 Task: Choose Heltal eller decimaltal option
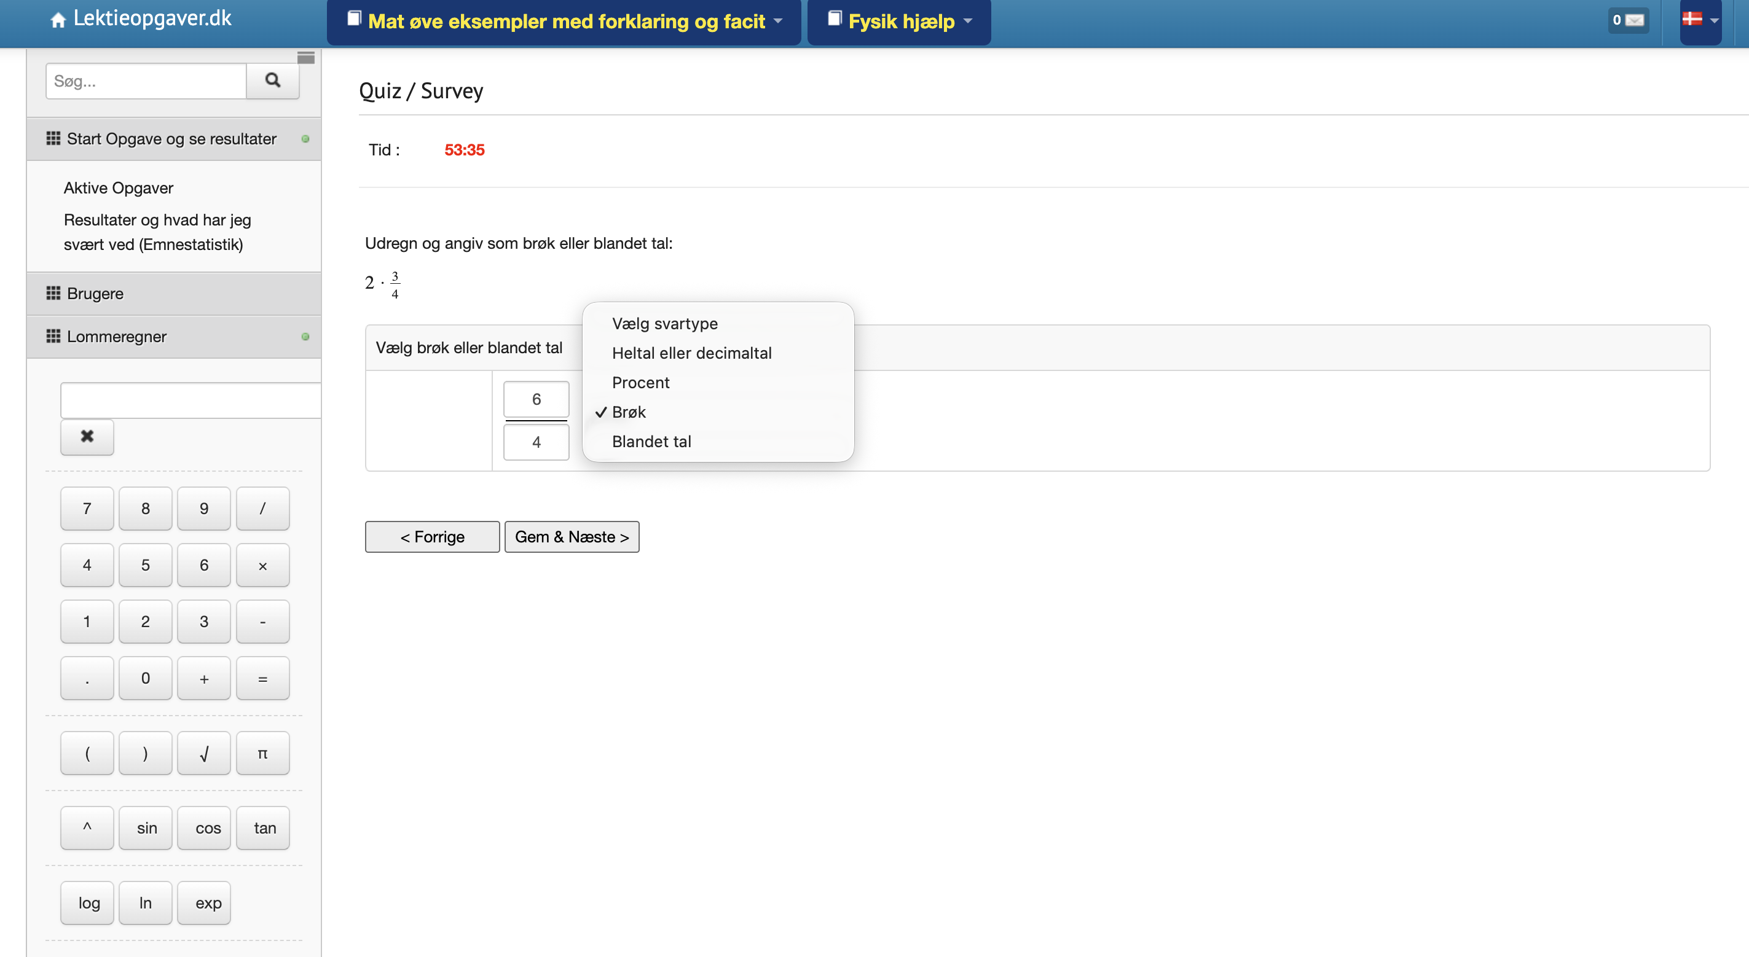691,354
